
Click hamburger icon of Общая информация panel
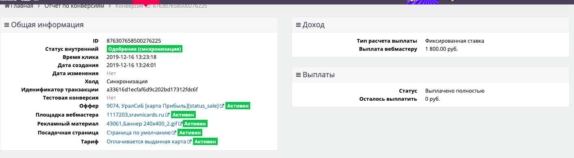[x=6, y=25]
